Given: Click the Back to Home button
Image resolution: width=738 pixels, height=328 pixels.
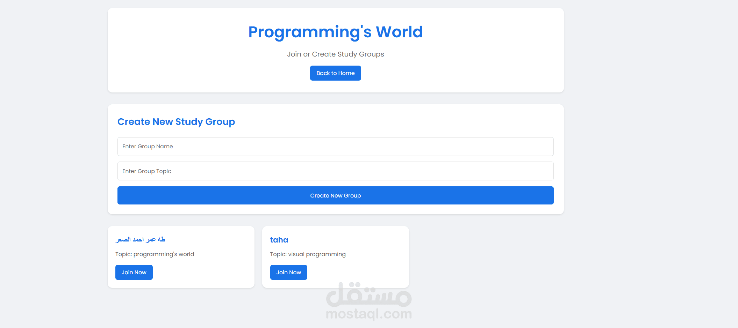Looking at the screenshot, I should click(335, 73).
